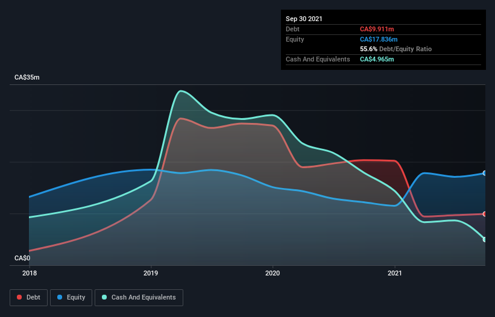Screen dimensions: 495x317
Task: Click the CA$9.911m debt value
Action: [377, 29]
